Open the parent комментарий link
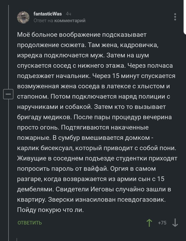Viewport: 186px width, 241px height. click(x=70, y=20)
